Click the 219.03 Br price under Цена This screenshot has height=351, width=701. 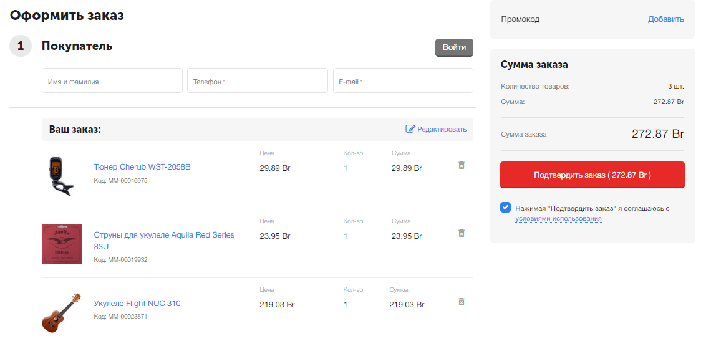click(x=277, y=304)
